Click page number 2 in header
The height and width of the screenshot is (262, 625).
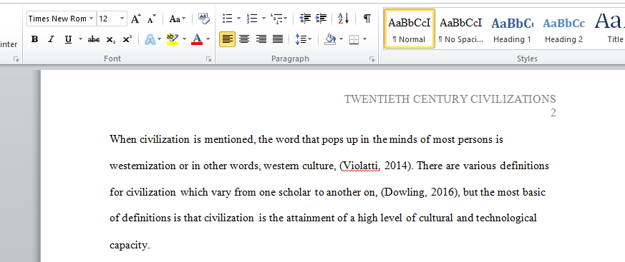[x=553, y=113]
